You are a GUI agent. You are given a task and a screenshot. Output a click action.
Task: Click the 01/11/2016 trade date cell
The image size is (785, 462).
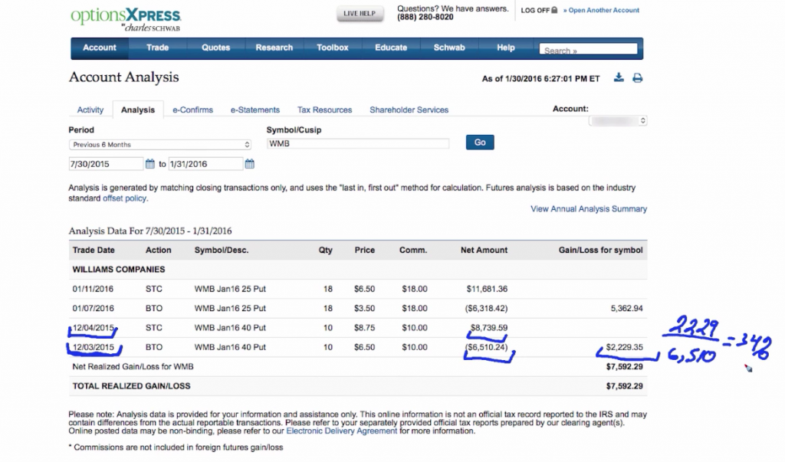(93, 289)
